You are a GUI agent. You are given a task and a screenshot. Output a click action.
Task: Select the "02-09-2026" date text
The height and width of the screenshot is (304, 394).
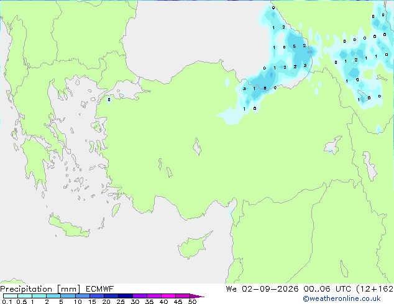(x=270, y=289)
